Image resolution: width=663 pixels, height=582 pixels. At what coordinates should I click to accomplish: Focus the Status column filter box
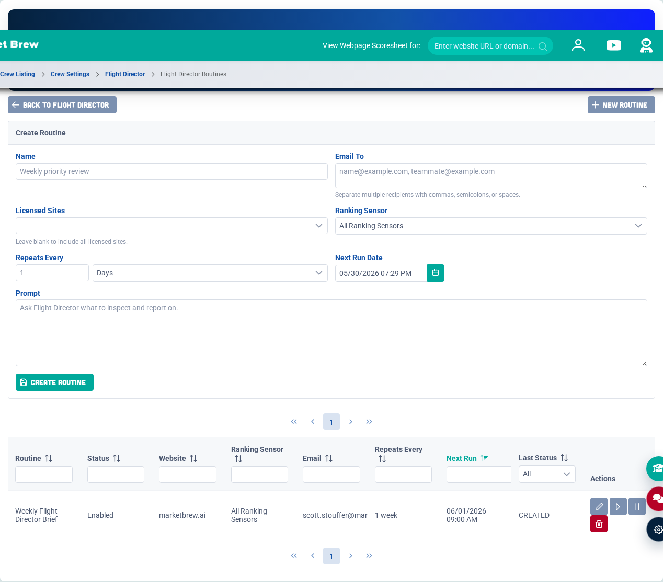116,474
